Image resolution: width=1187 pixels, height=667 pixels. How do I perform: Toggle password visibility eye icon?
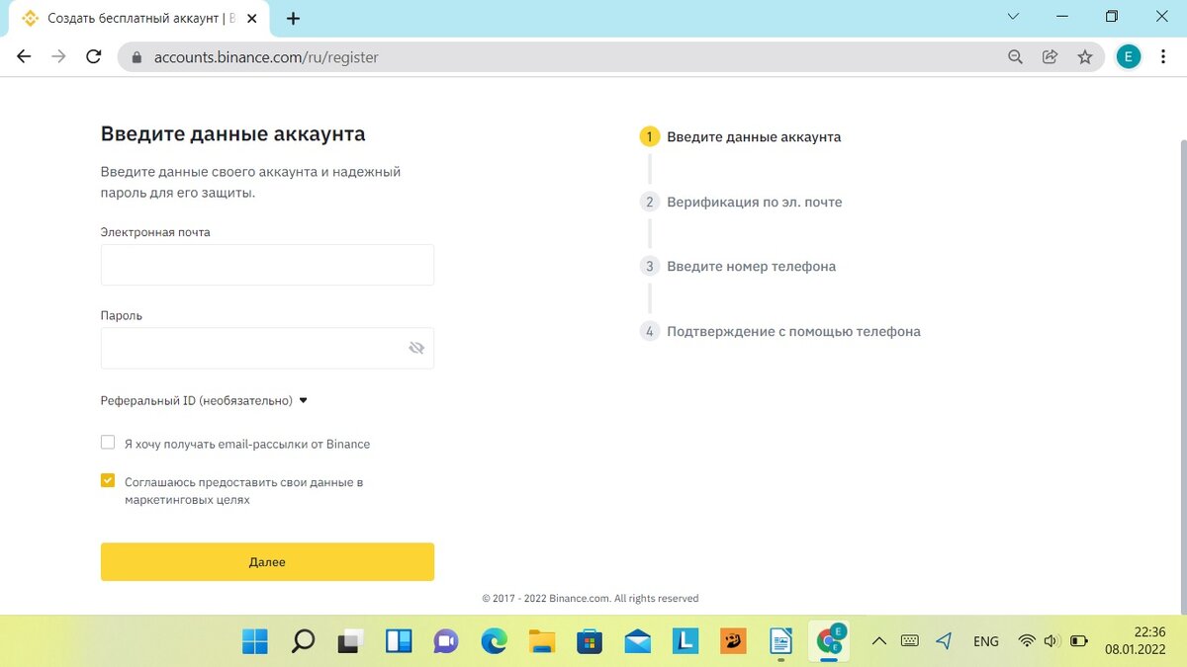[416, 348]
